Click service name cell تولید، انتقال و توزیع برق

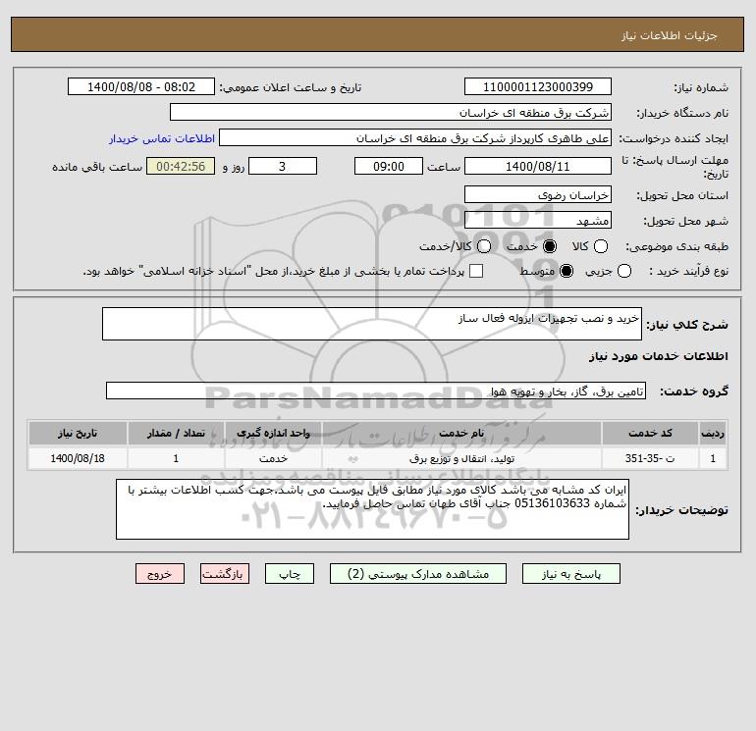pyautogui.click(x=461, y=458)
